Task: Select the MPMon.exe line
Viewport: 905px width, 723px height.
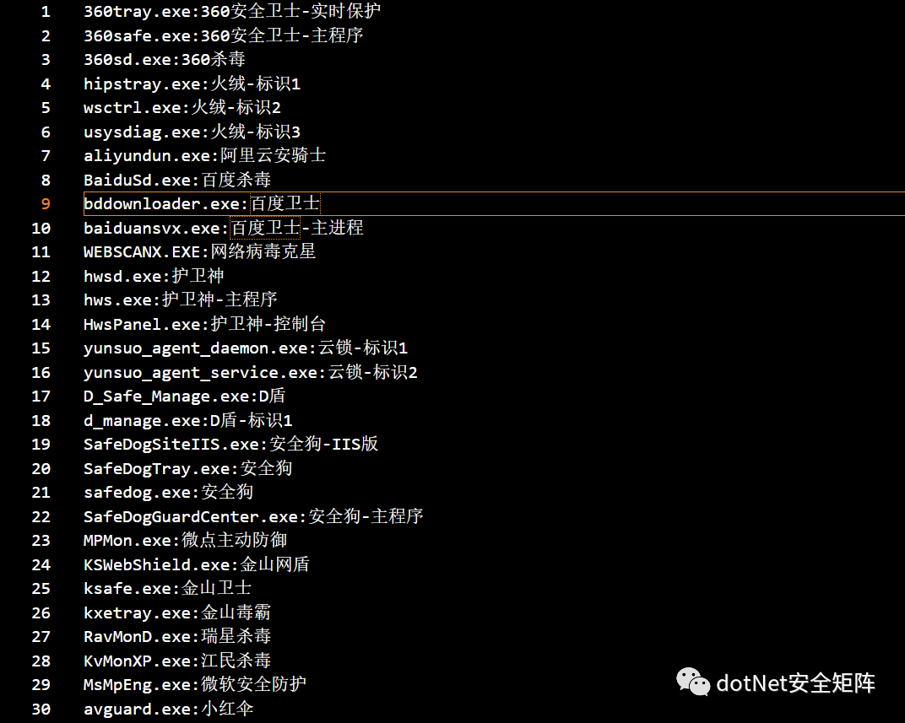Action: [185, 540]
